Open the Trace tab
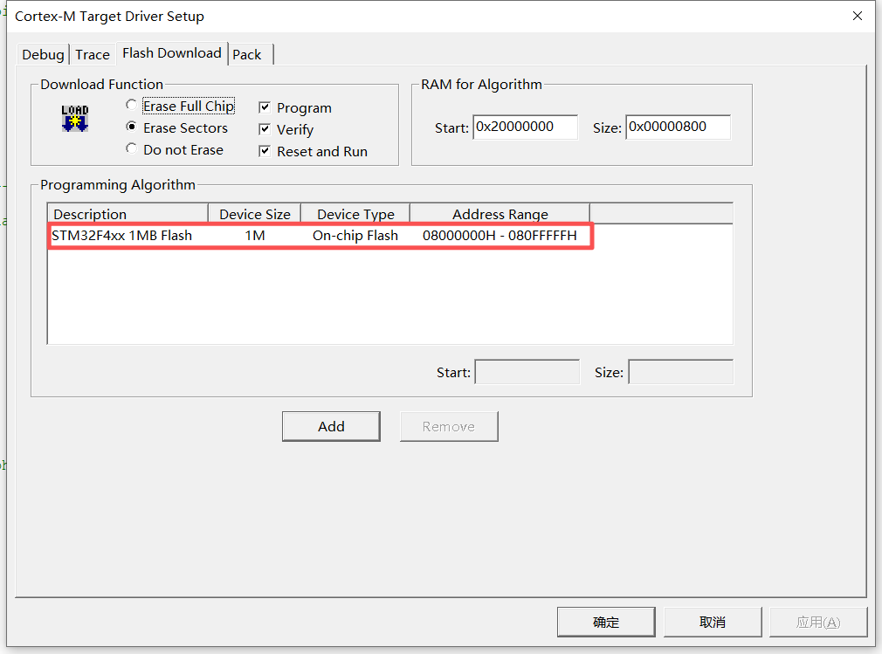 (93, 54)
